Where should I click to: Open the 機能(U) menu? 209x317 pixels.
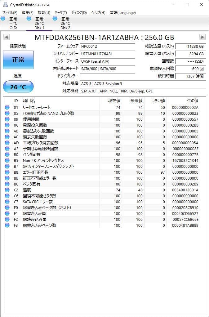(x=44, y=12)
